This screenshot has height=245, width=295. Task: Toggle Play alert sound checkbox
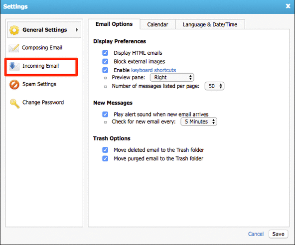pos(105,115)
